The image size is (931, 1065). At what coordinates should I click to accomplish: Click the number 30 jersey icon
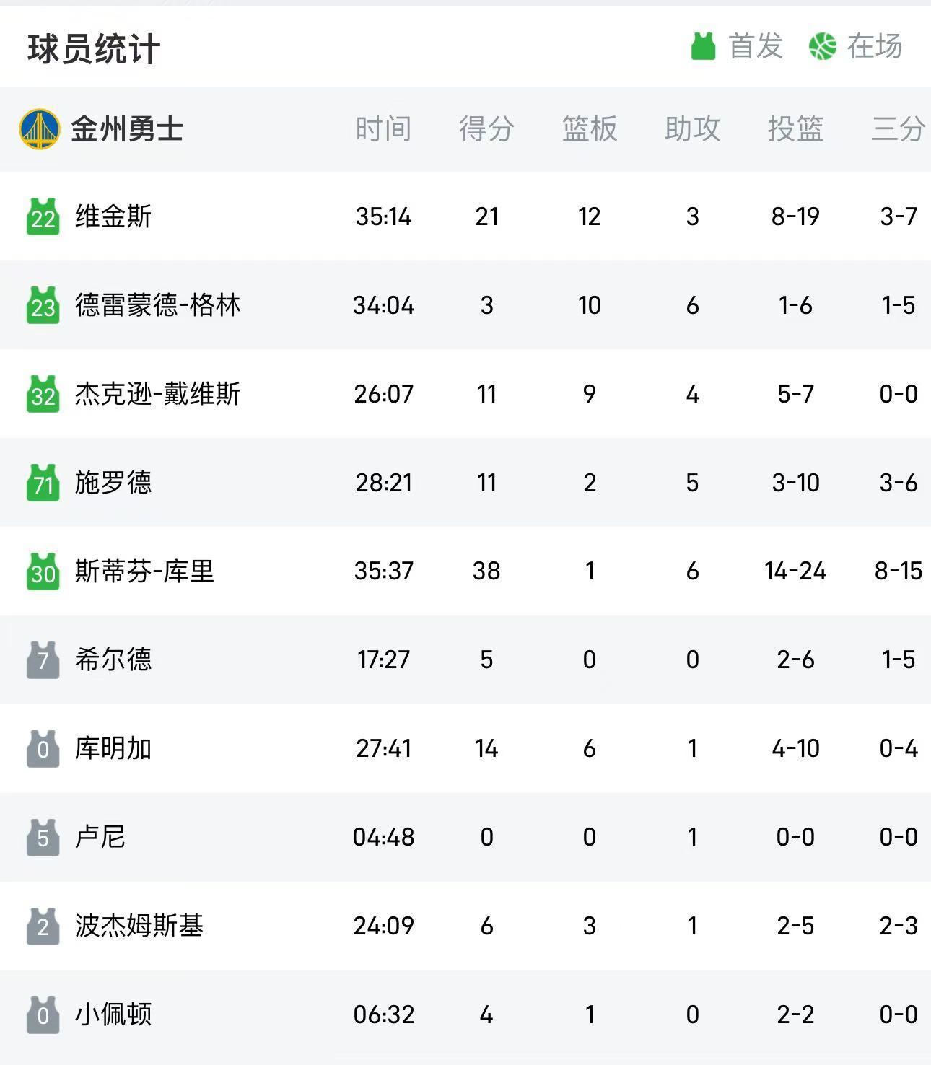click(x=43, y=571)
